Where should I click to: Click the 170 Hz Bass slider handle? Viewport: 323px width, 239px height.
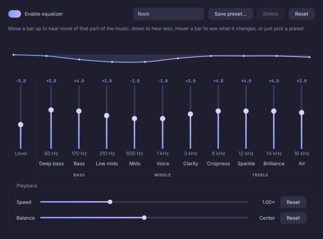(79, 111)
